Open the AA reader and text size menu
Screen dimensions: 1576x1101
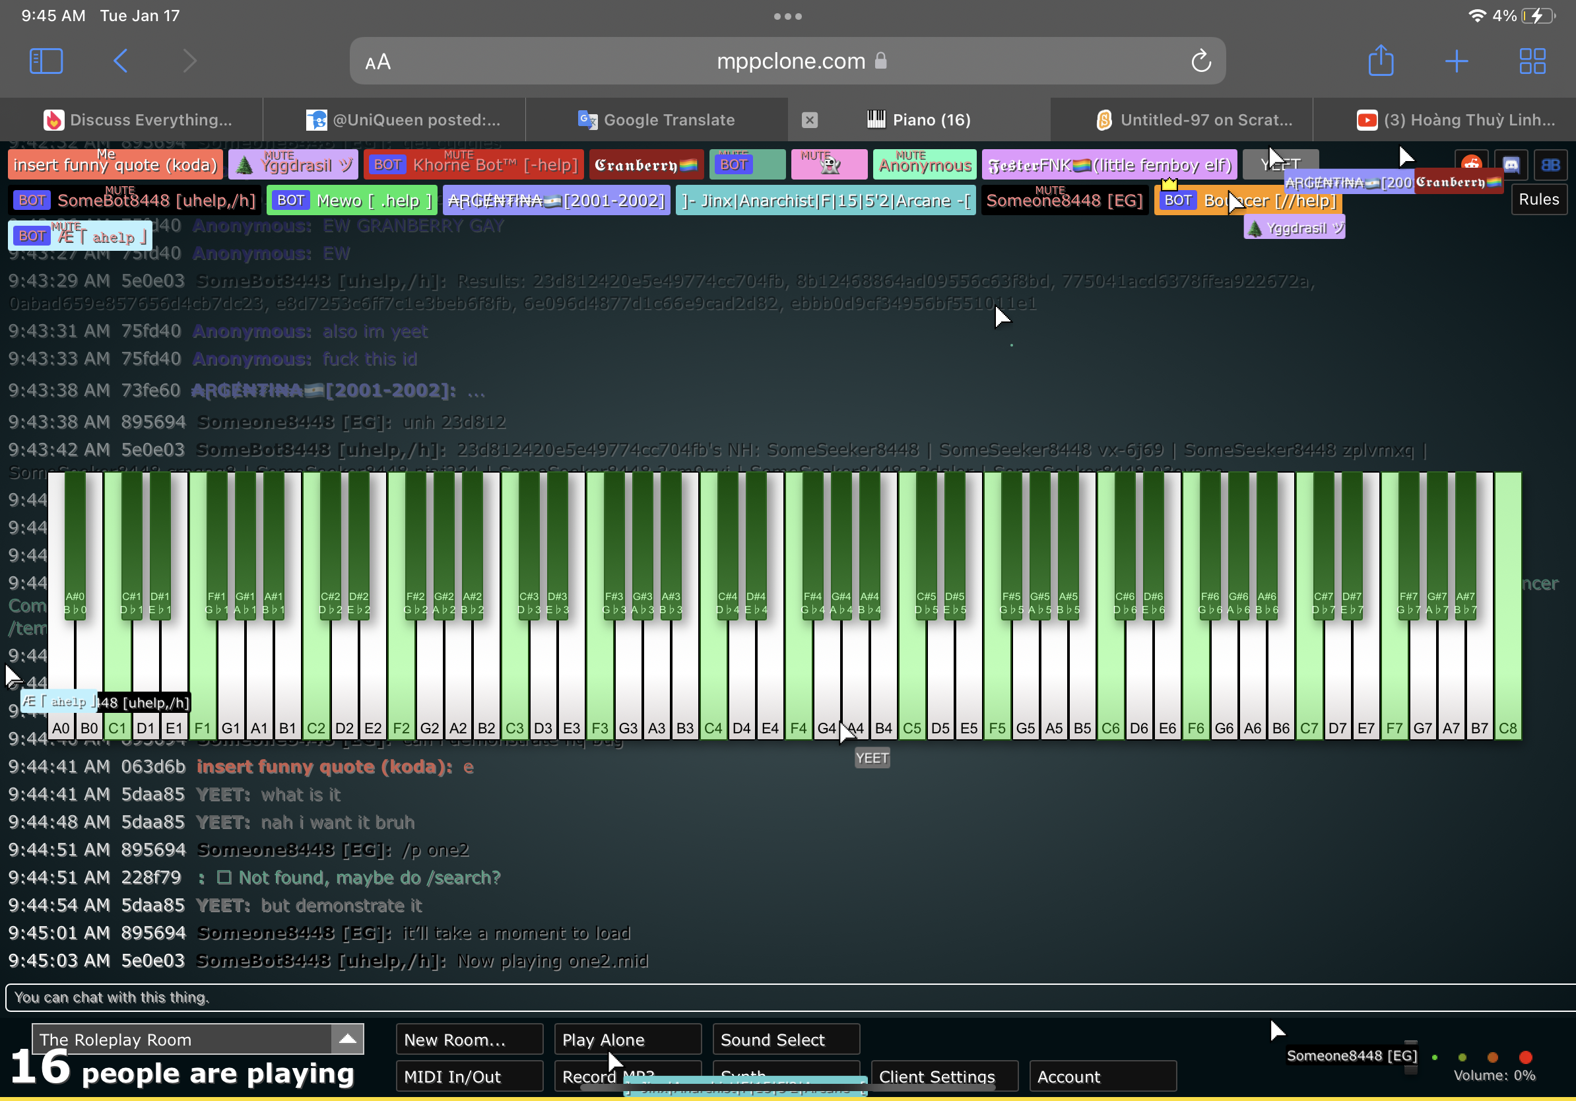pyautogui.click(x=378, y=62)
